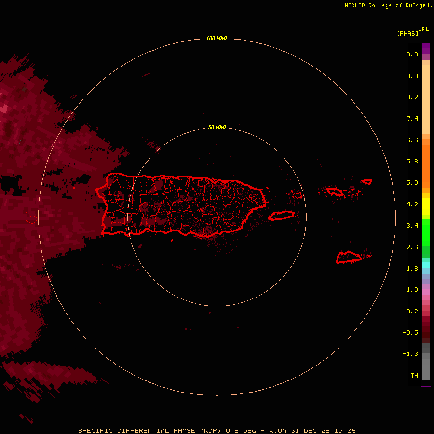Pick the light peach color bar segment
434x434 pixels.
(426, 99)
